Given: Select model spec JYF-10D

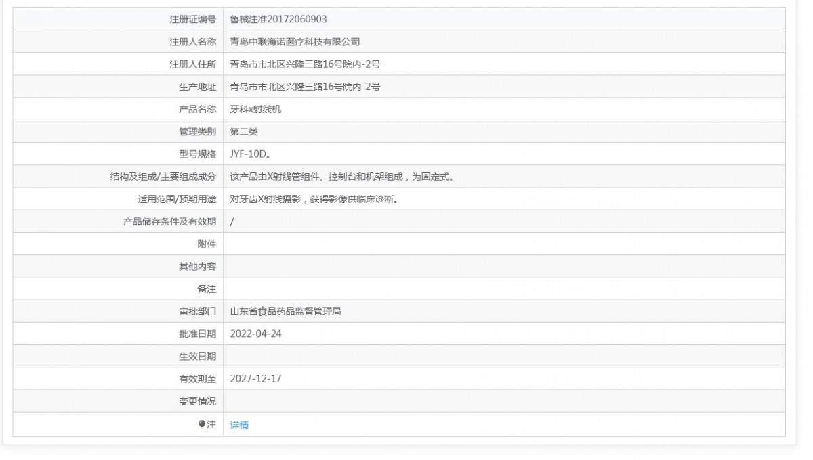Looking at the screenshot, I should pos(250,154).
